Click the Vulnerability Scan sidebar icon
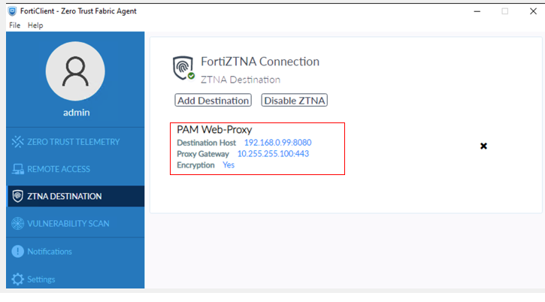Screen dimensions: 545x302 pyautogui.click(x=17, y=224)
